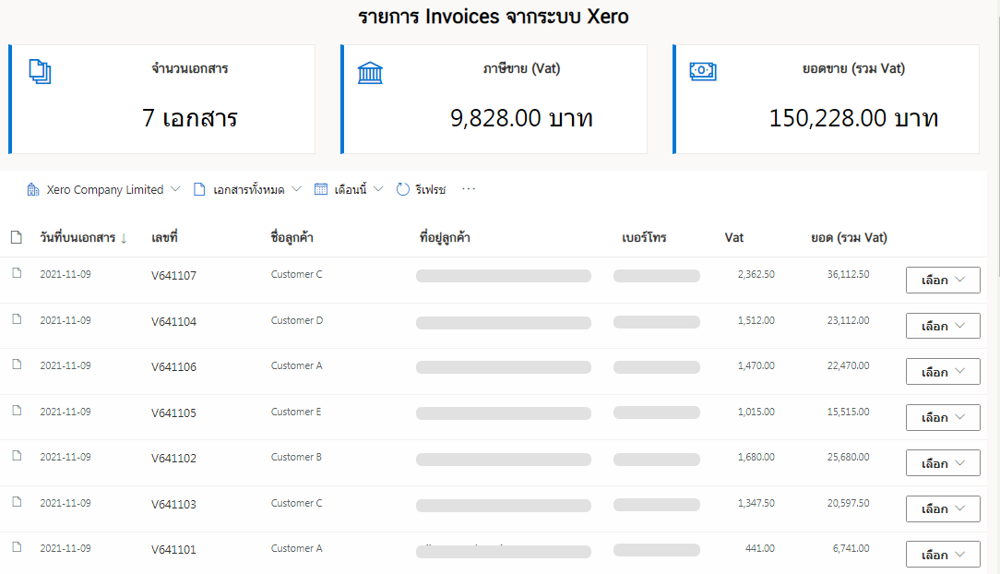Click the refresh icon to reload invoices
Viewport: 1000px width, 574px height.
click(x=401, y=188)
